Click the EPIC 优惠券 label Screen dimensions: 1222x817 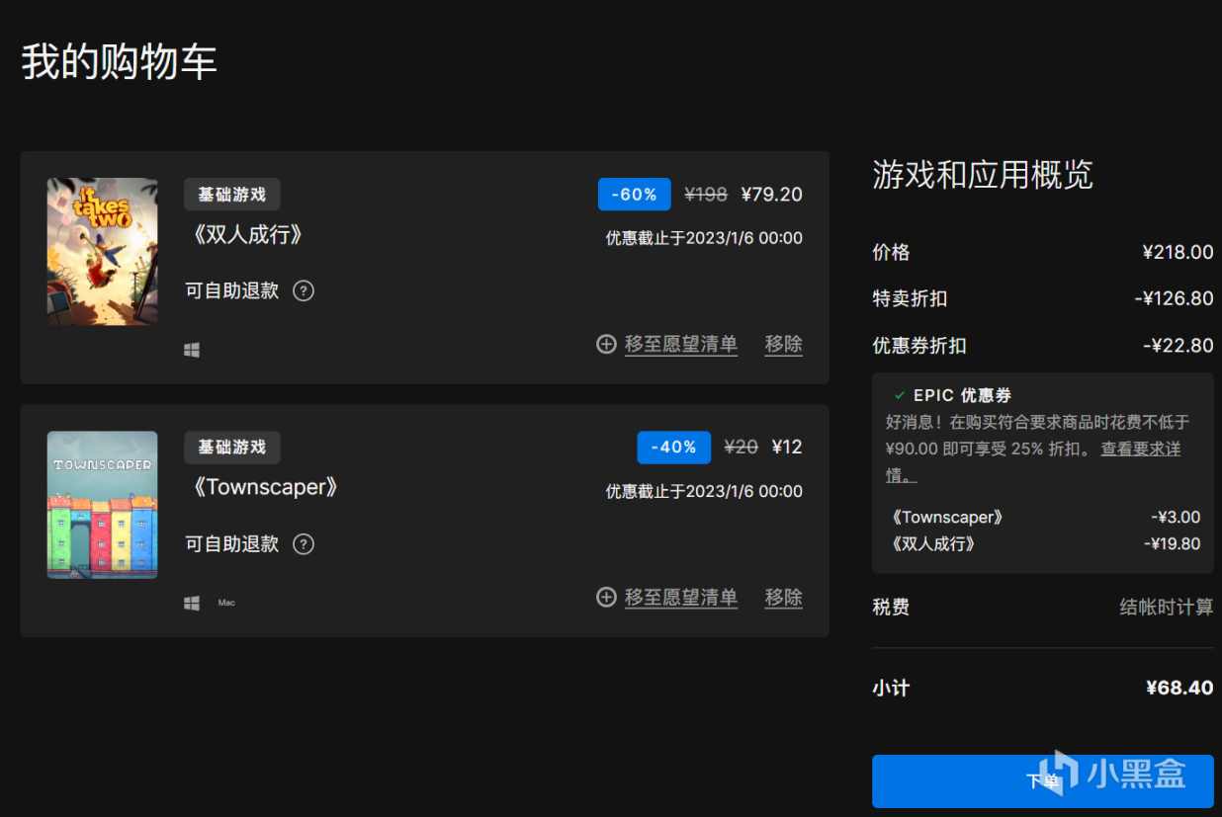point(962,395)
